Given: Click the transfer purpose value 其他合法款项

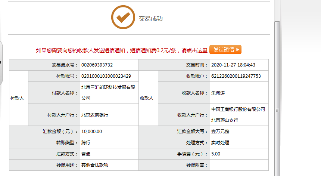Looking at the screenshot, I should pyautogui.click(x=95, y=165).
